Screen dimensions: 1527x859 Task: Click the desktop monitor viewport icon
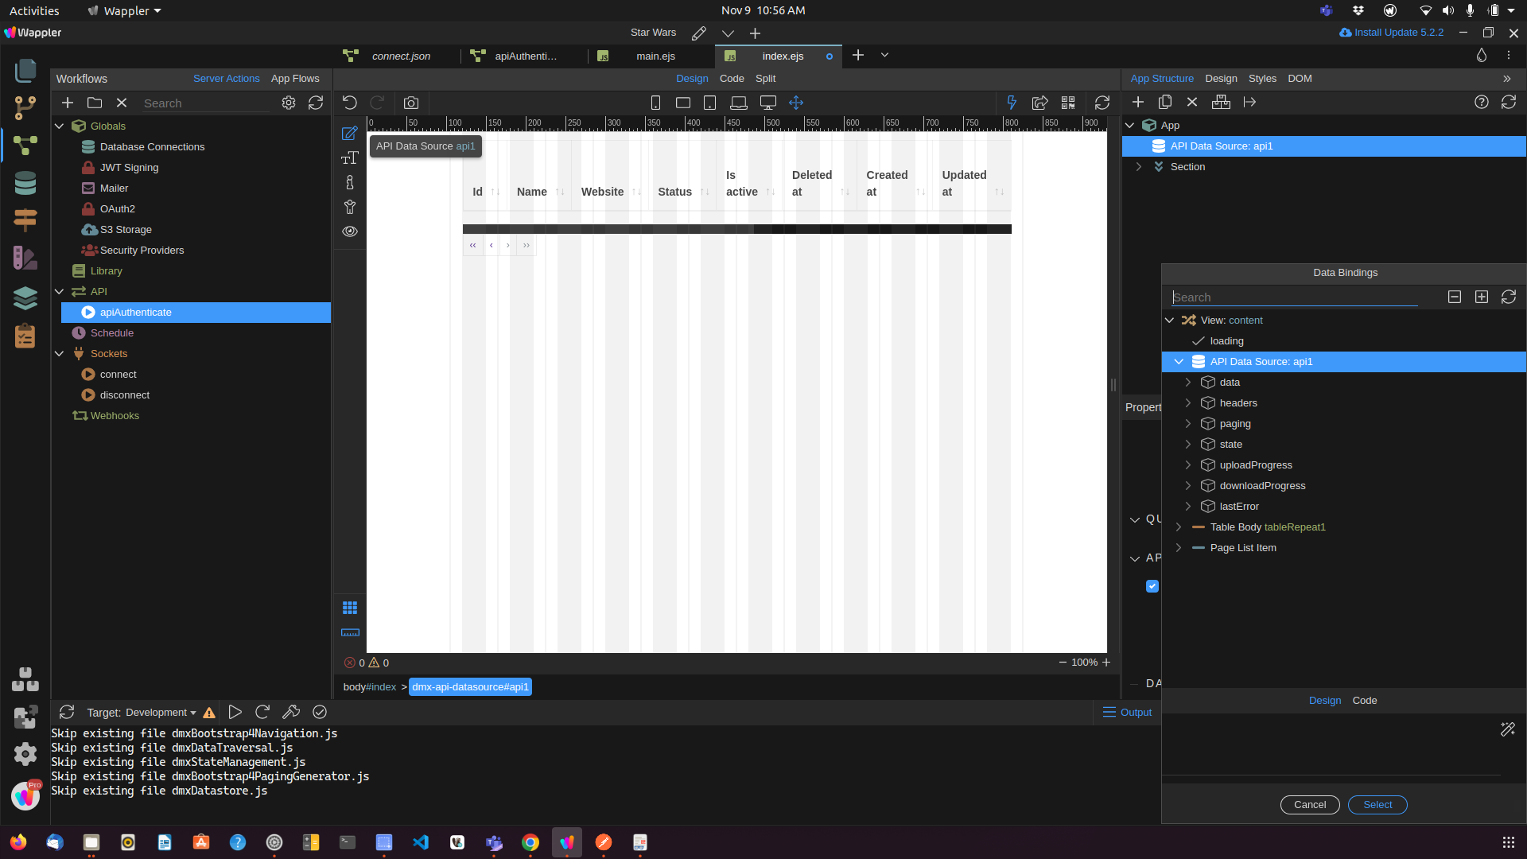pos(767,103)
